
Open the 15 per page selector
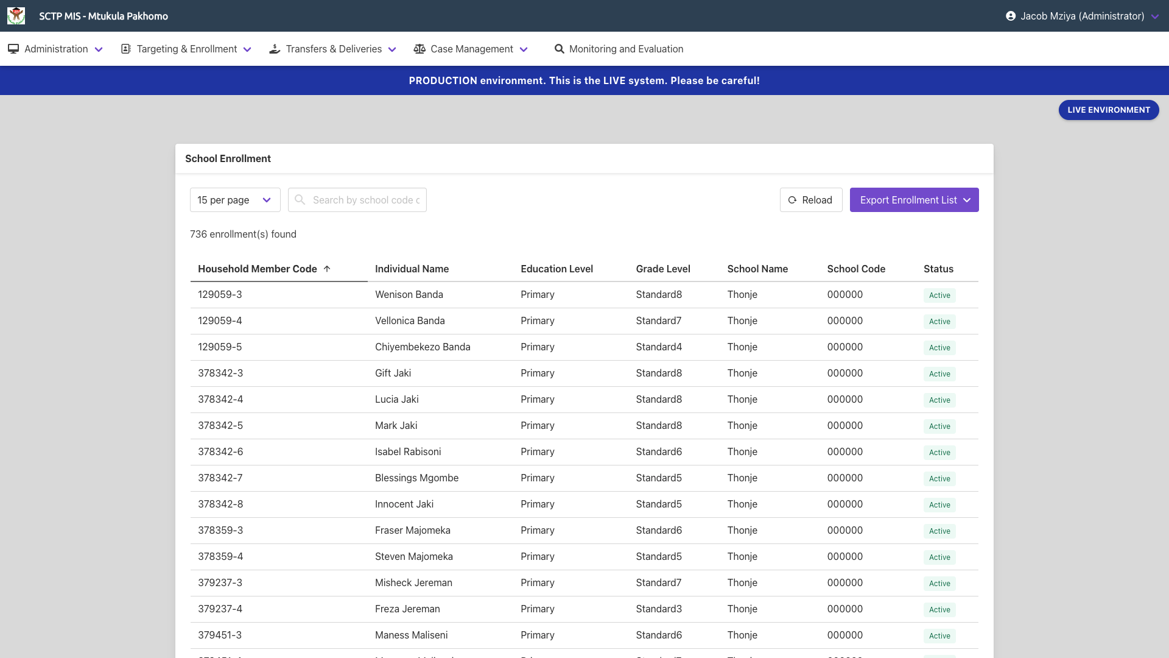[235, 200]
